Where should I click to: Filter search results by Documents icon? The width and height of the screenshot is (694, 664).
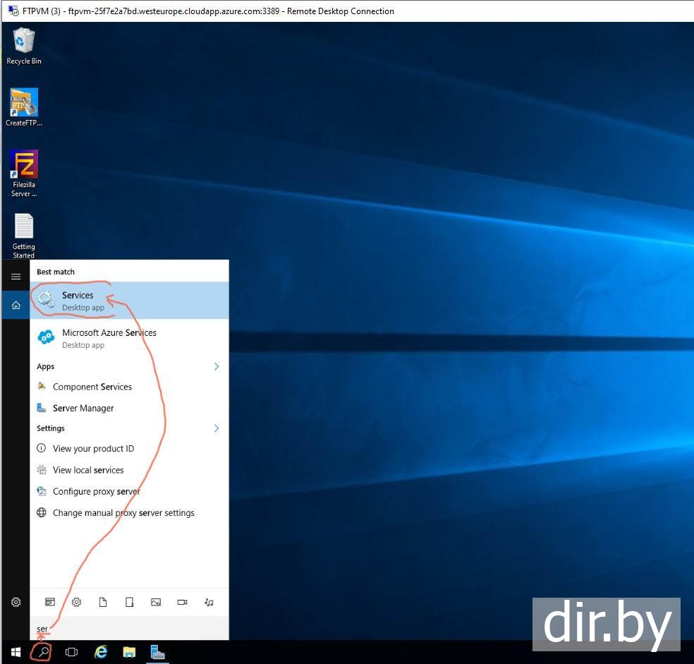tap(103, 603)
